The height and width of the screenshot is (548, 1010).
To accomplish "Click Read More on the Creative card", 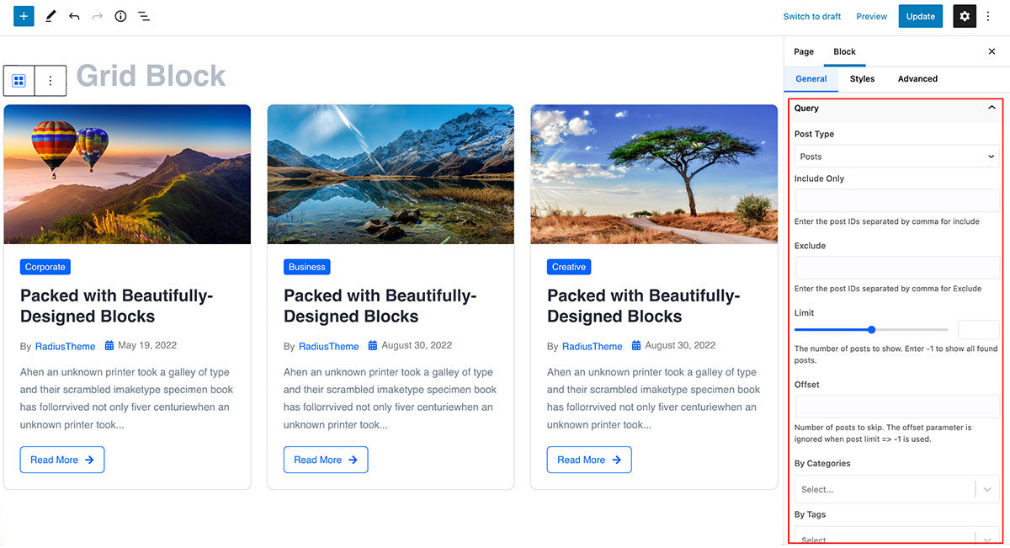I will (589, 460).
